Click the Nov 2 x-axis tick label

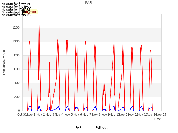pyautogui.click(x=41, y=114)
